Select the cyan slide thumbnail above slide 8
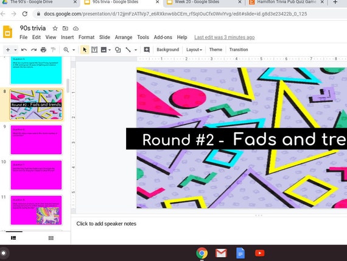The width and height of the screenshot is (347, 261). pyautogui.click(x=37, y=70)
